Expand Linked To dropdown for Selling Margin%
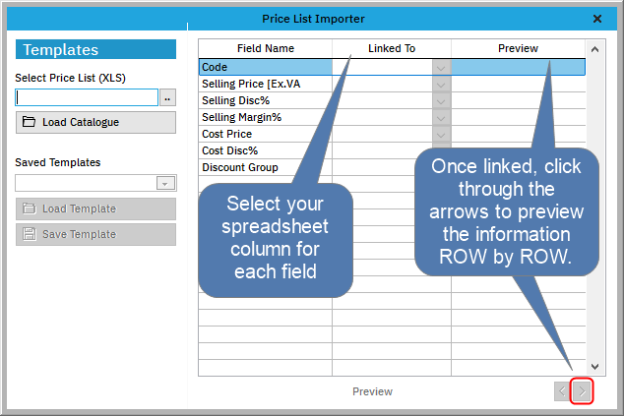Image resolution: width=624 pixels, height=416 pixels. (441, 118)
